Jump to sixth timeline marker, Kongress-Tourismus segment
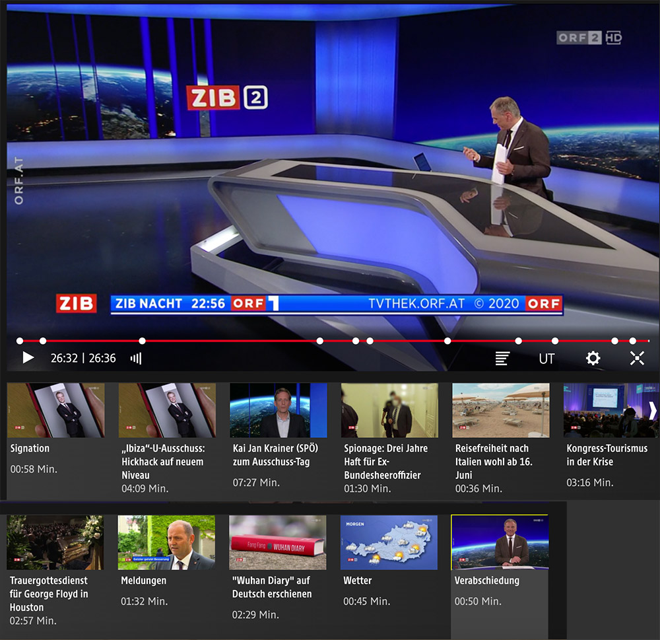This screenshot has width=660, height=640. (x=370, y=341)
